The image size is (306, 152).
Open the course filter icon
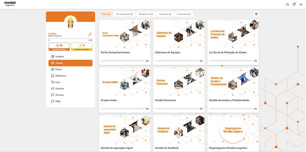[256, 14]
